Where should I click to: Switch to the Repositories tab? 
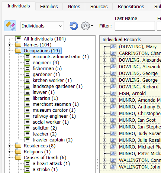point(131,6)
